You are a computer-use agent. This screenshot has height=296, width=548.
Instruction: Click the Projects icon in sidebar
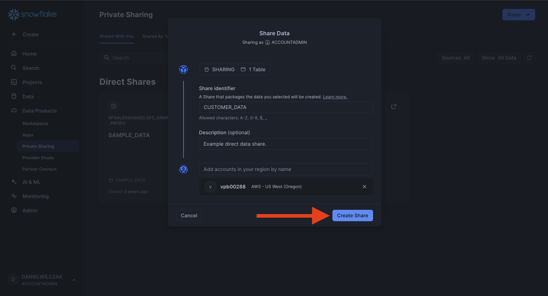tap(14, 82)
